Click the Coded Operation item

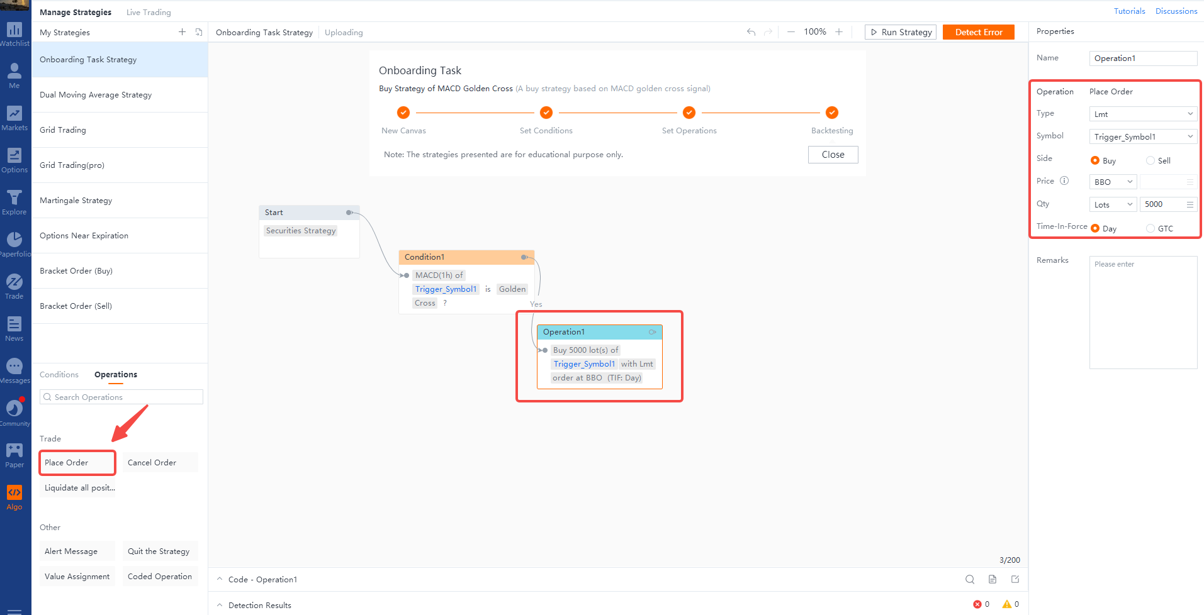pos(160,576)
